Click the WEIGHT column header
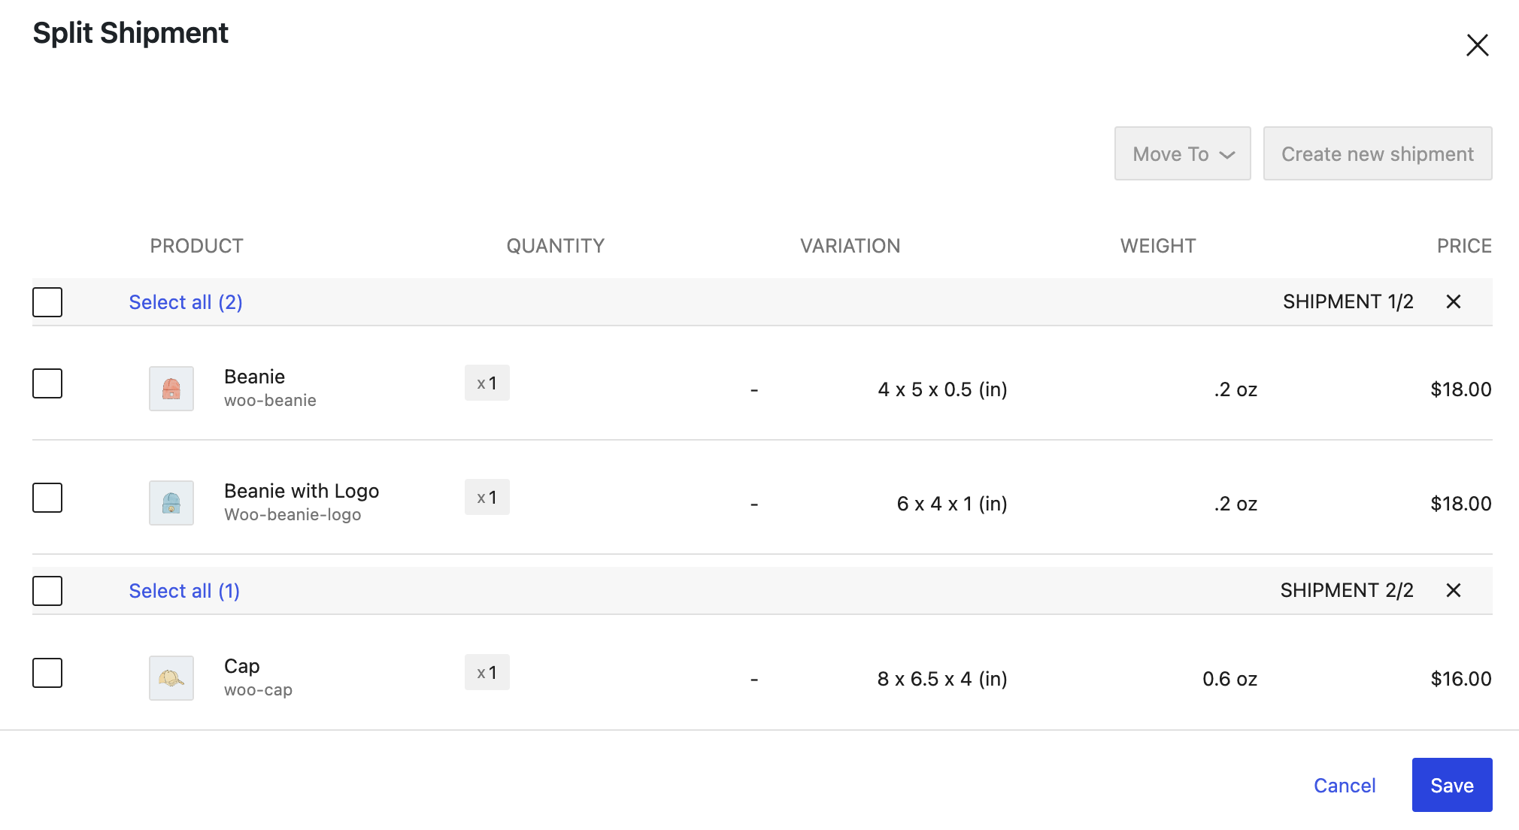The image size is (1519, 830). [1157, 245]
